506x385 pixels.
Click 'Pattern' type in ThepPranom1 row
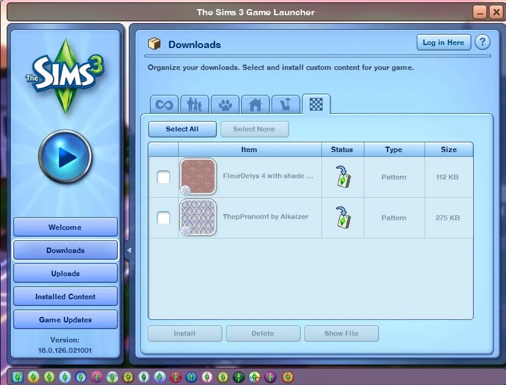[x=394, y=218]
